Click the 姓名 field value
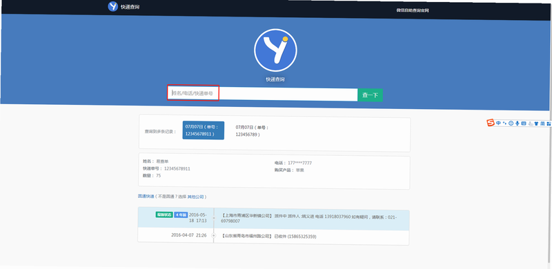This screenshot has height=269, width=552. [162, 161]
